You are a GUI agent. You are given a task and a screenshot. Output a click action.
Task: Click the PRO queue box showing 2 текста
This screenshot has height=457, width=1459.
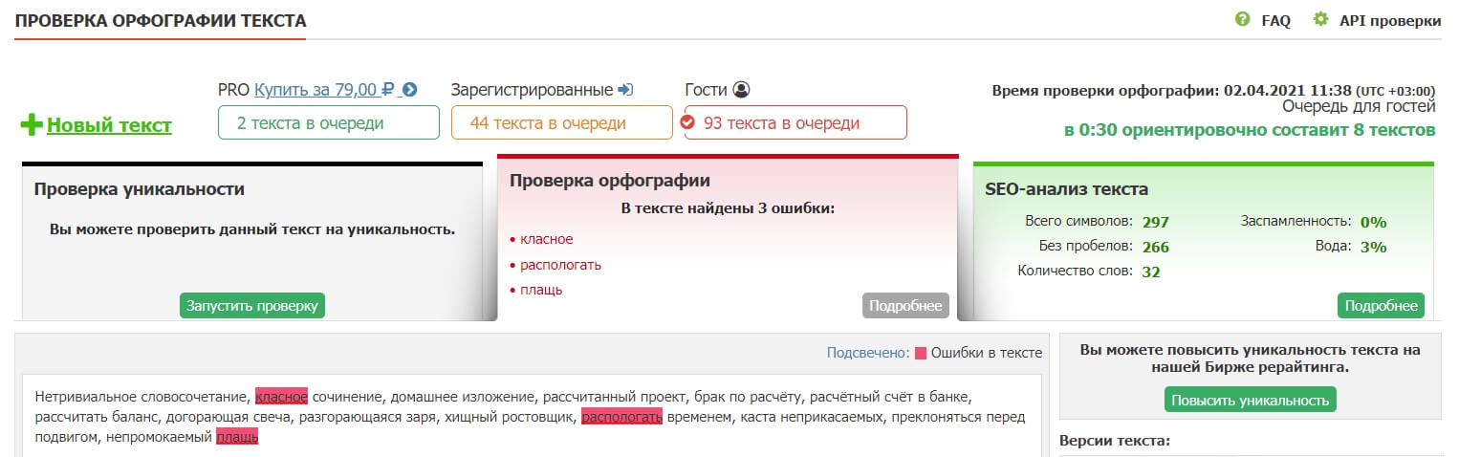point(329,122)
